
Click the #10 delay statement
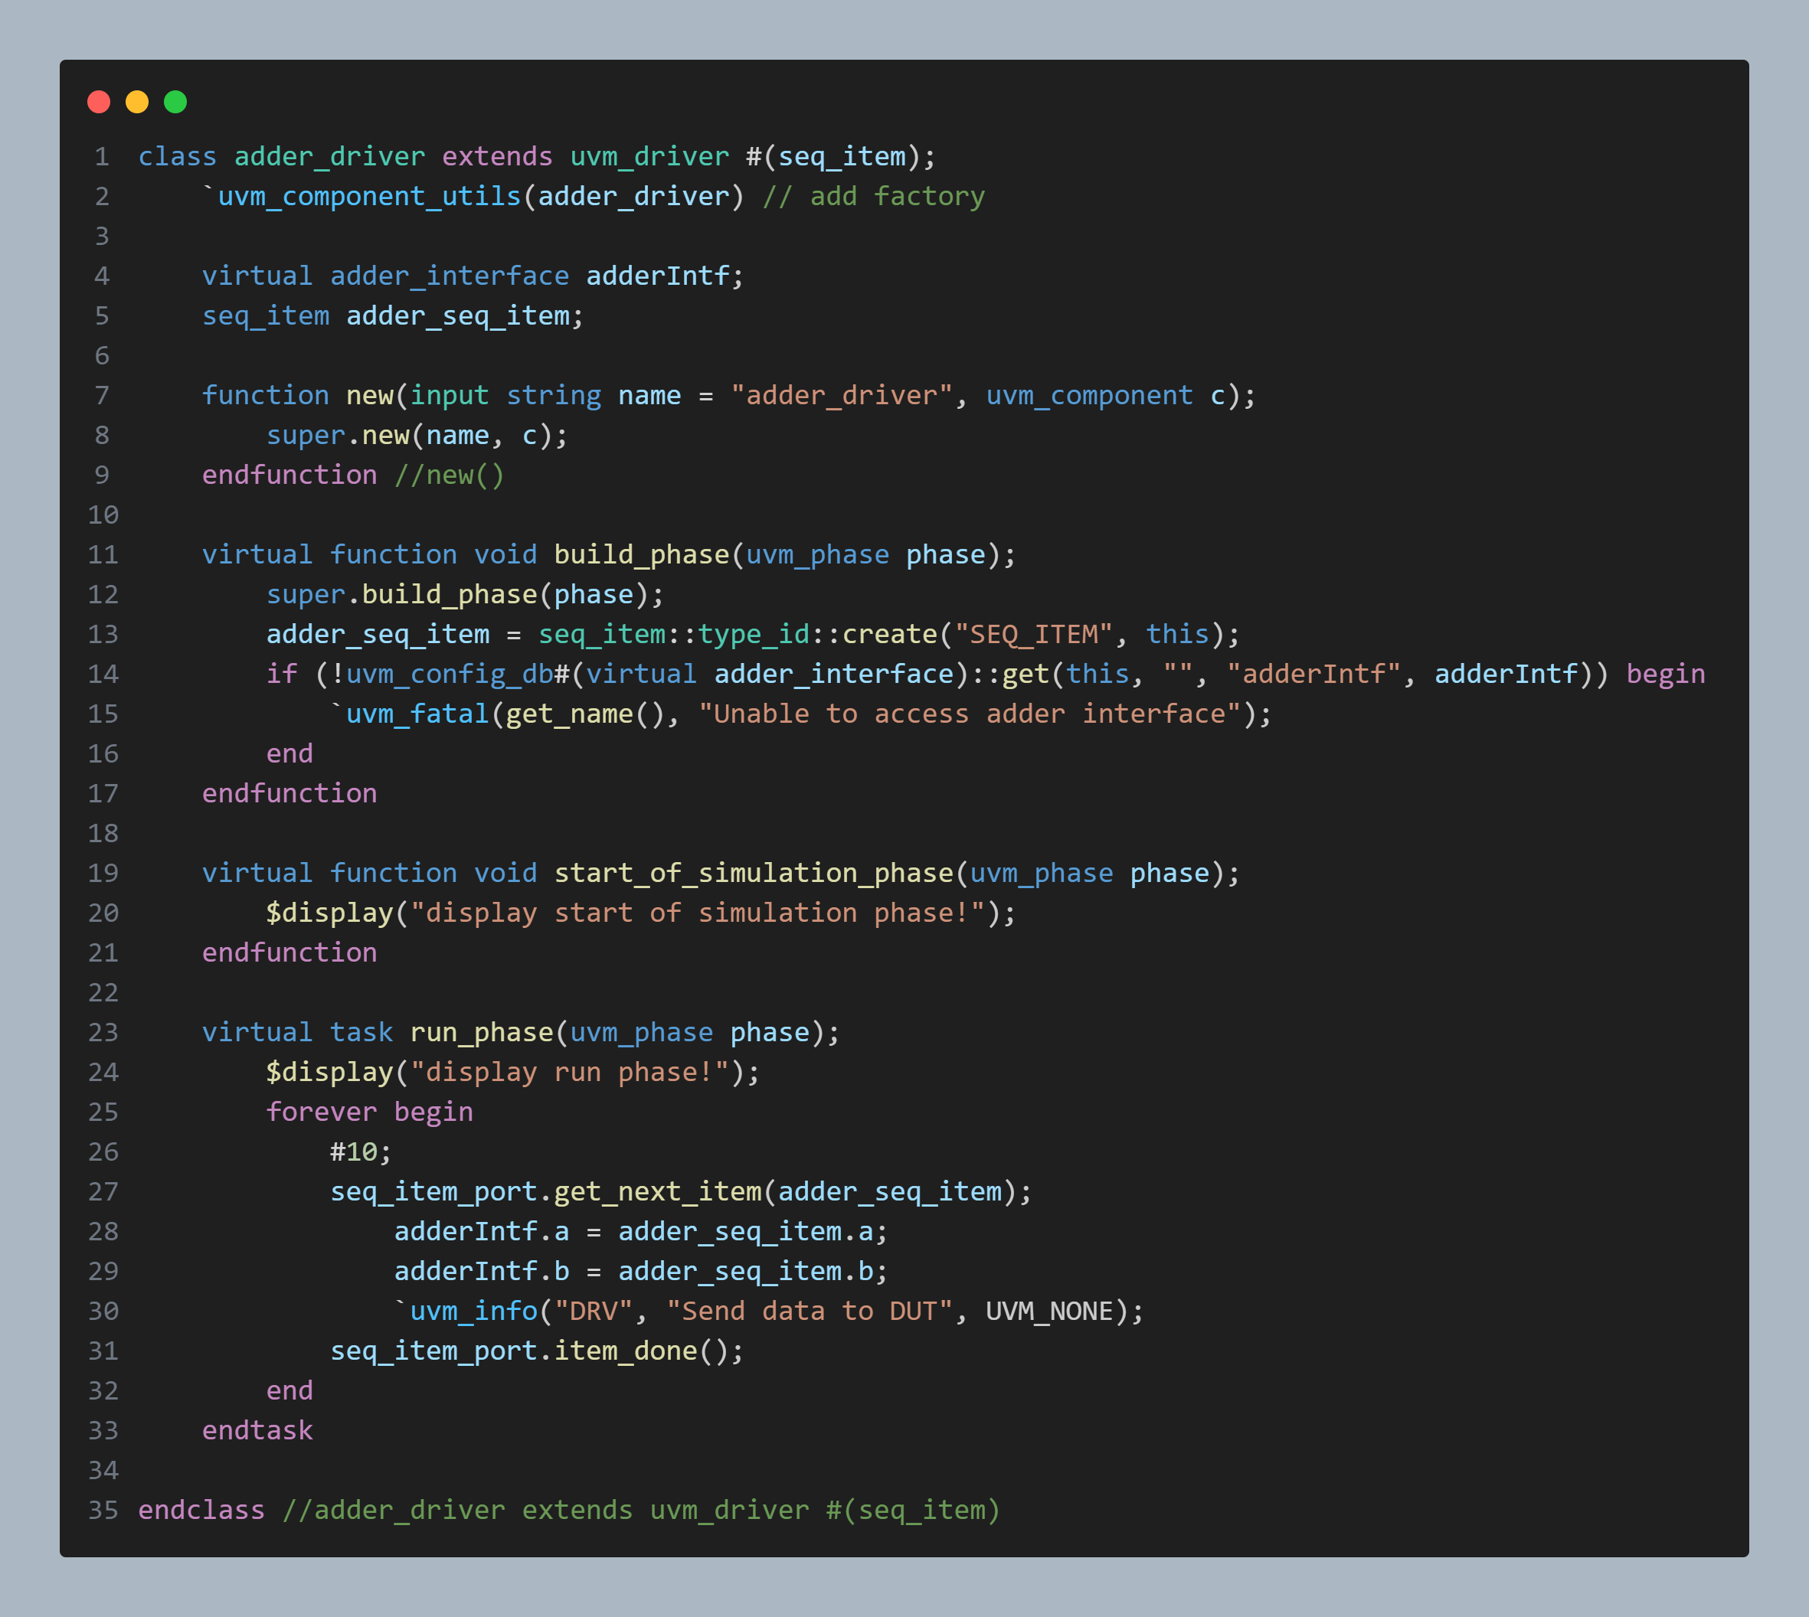pyautogui.click(x=354, y=1152)
